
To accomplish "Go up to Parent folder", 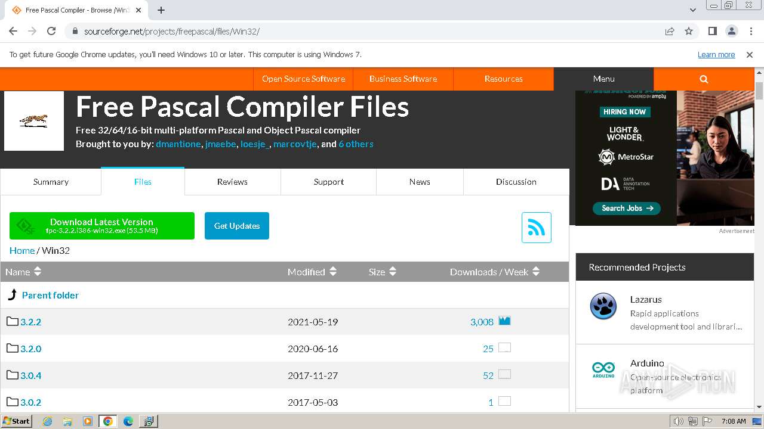I will tap(50, 295).
